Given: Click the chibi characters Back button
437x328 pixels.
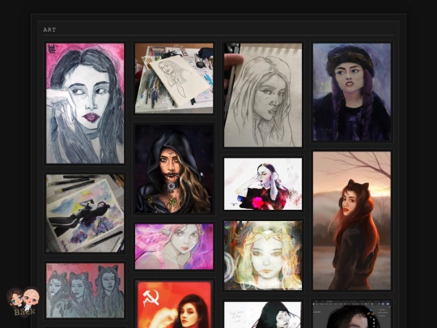Looking at the screenshot, I should tap(23, 302).
